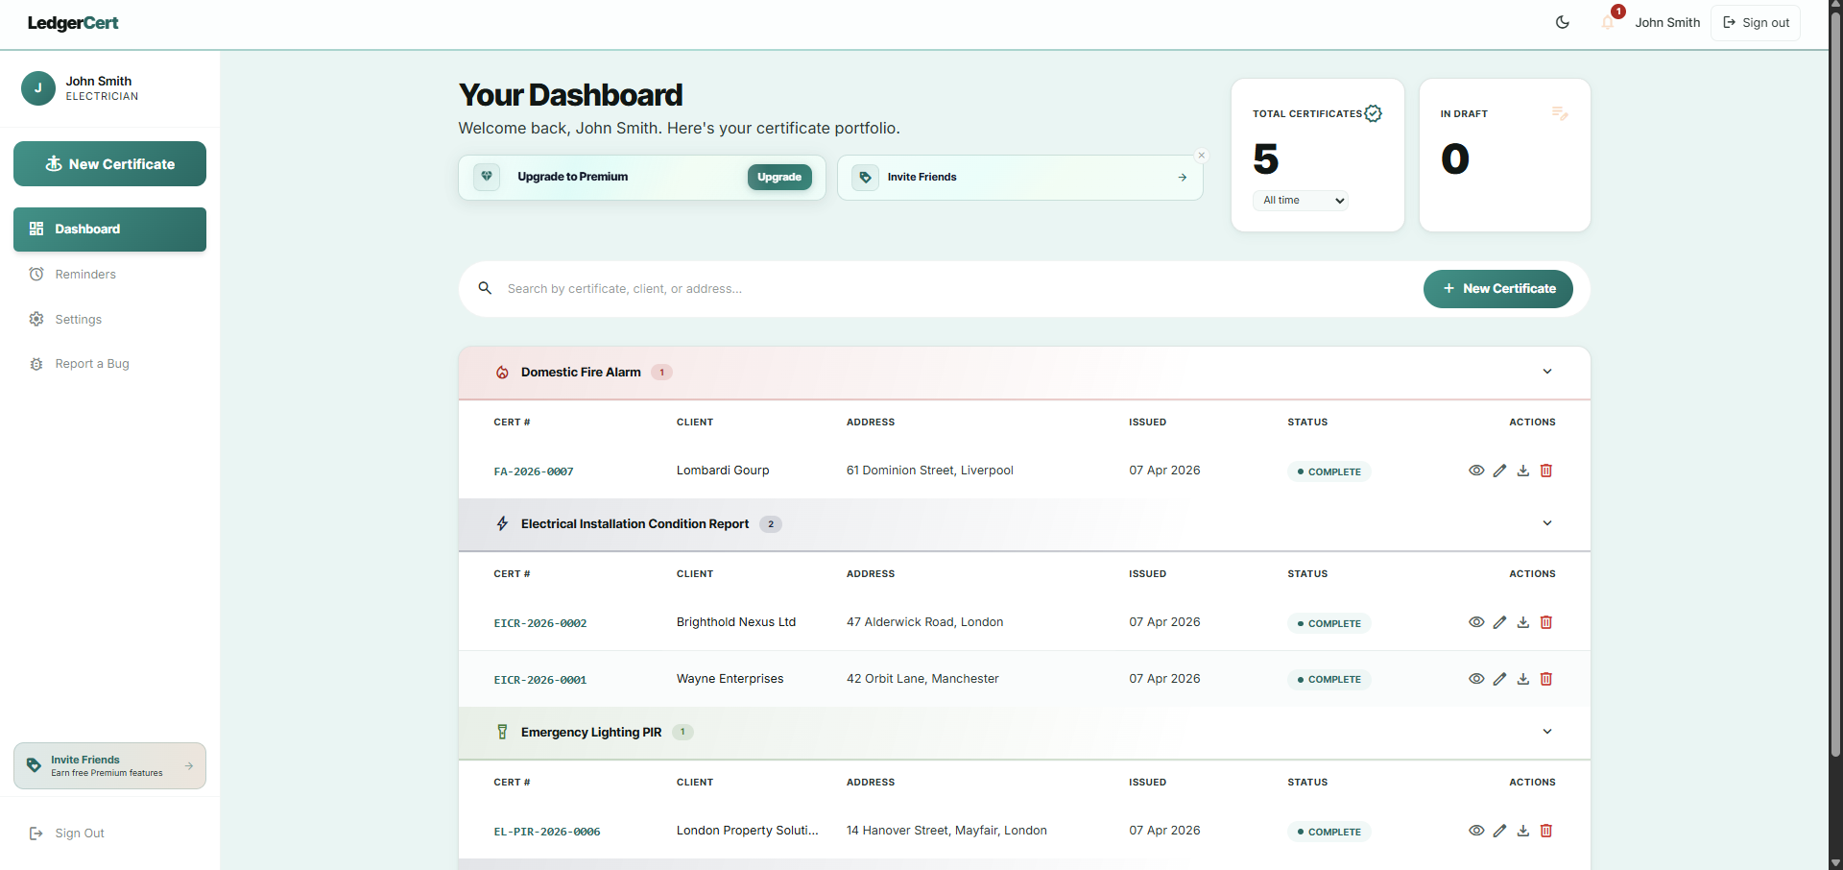The height and width of the screenshot is (870, 1843).
Task: Click the eye icon on the Brighthold Nexus row
Action: (1476, 622)
